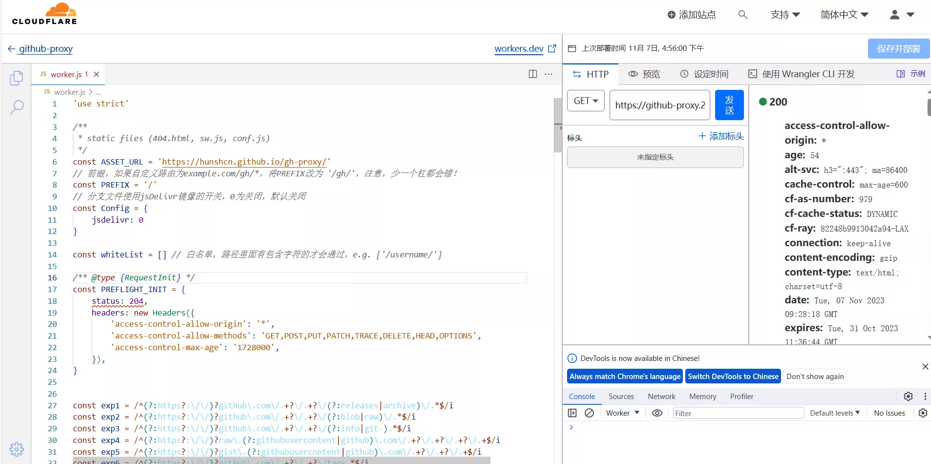The height and width of the screenshot is (464, 931).
Task: Open the search icon in editor sidebar
Action: tap(17, 107)
